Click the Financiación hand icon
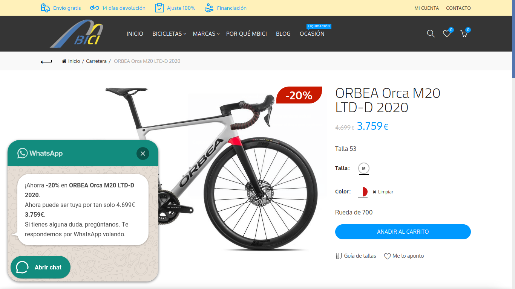 tap(209, 8)
